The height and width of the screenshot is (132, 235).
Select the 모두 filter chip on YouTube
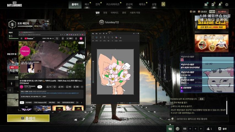point(22,103)
